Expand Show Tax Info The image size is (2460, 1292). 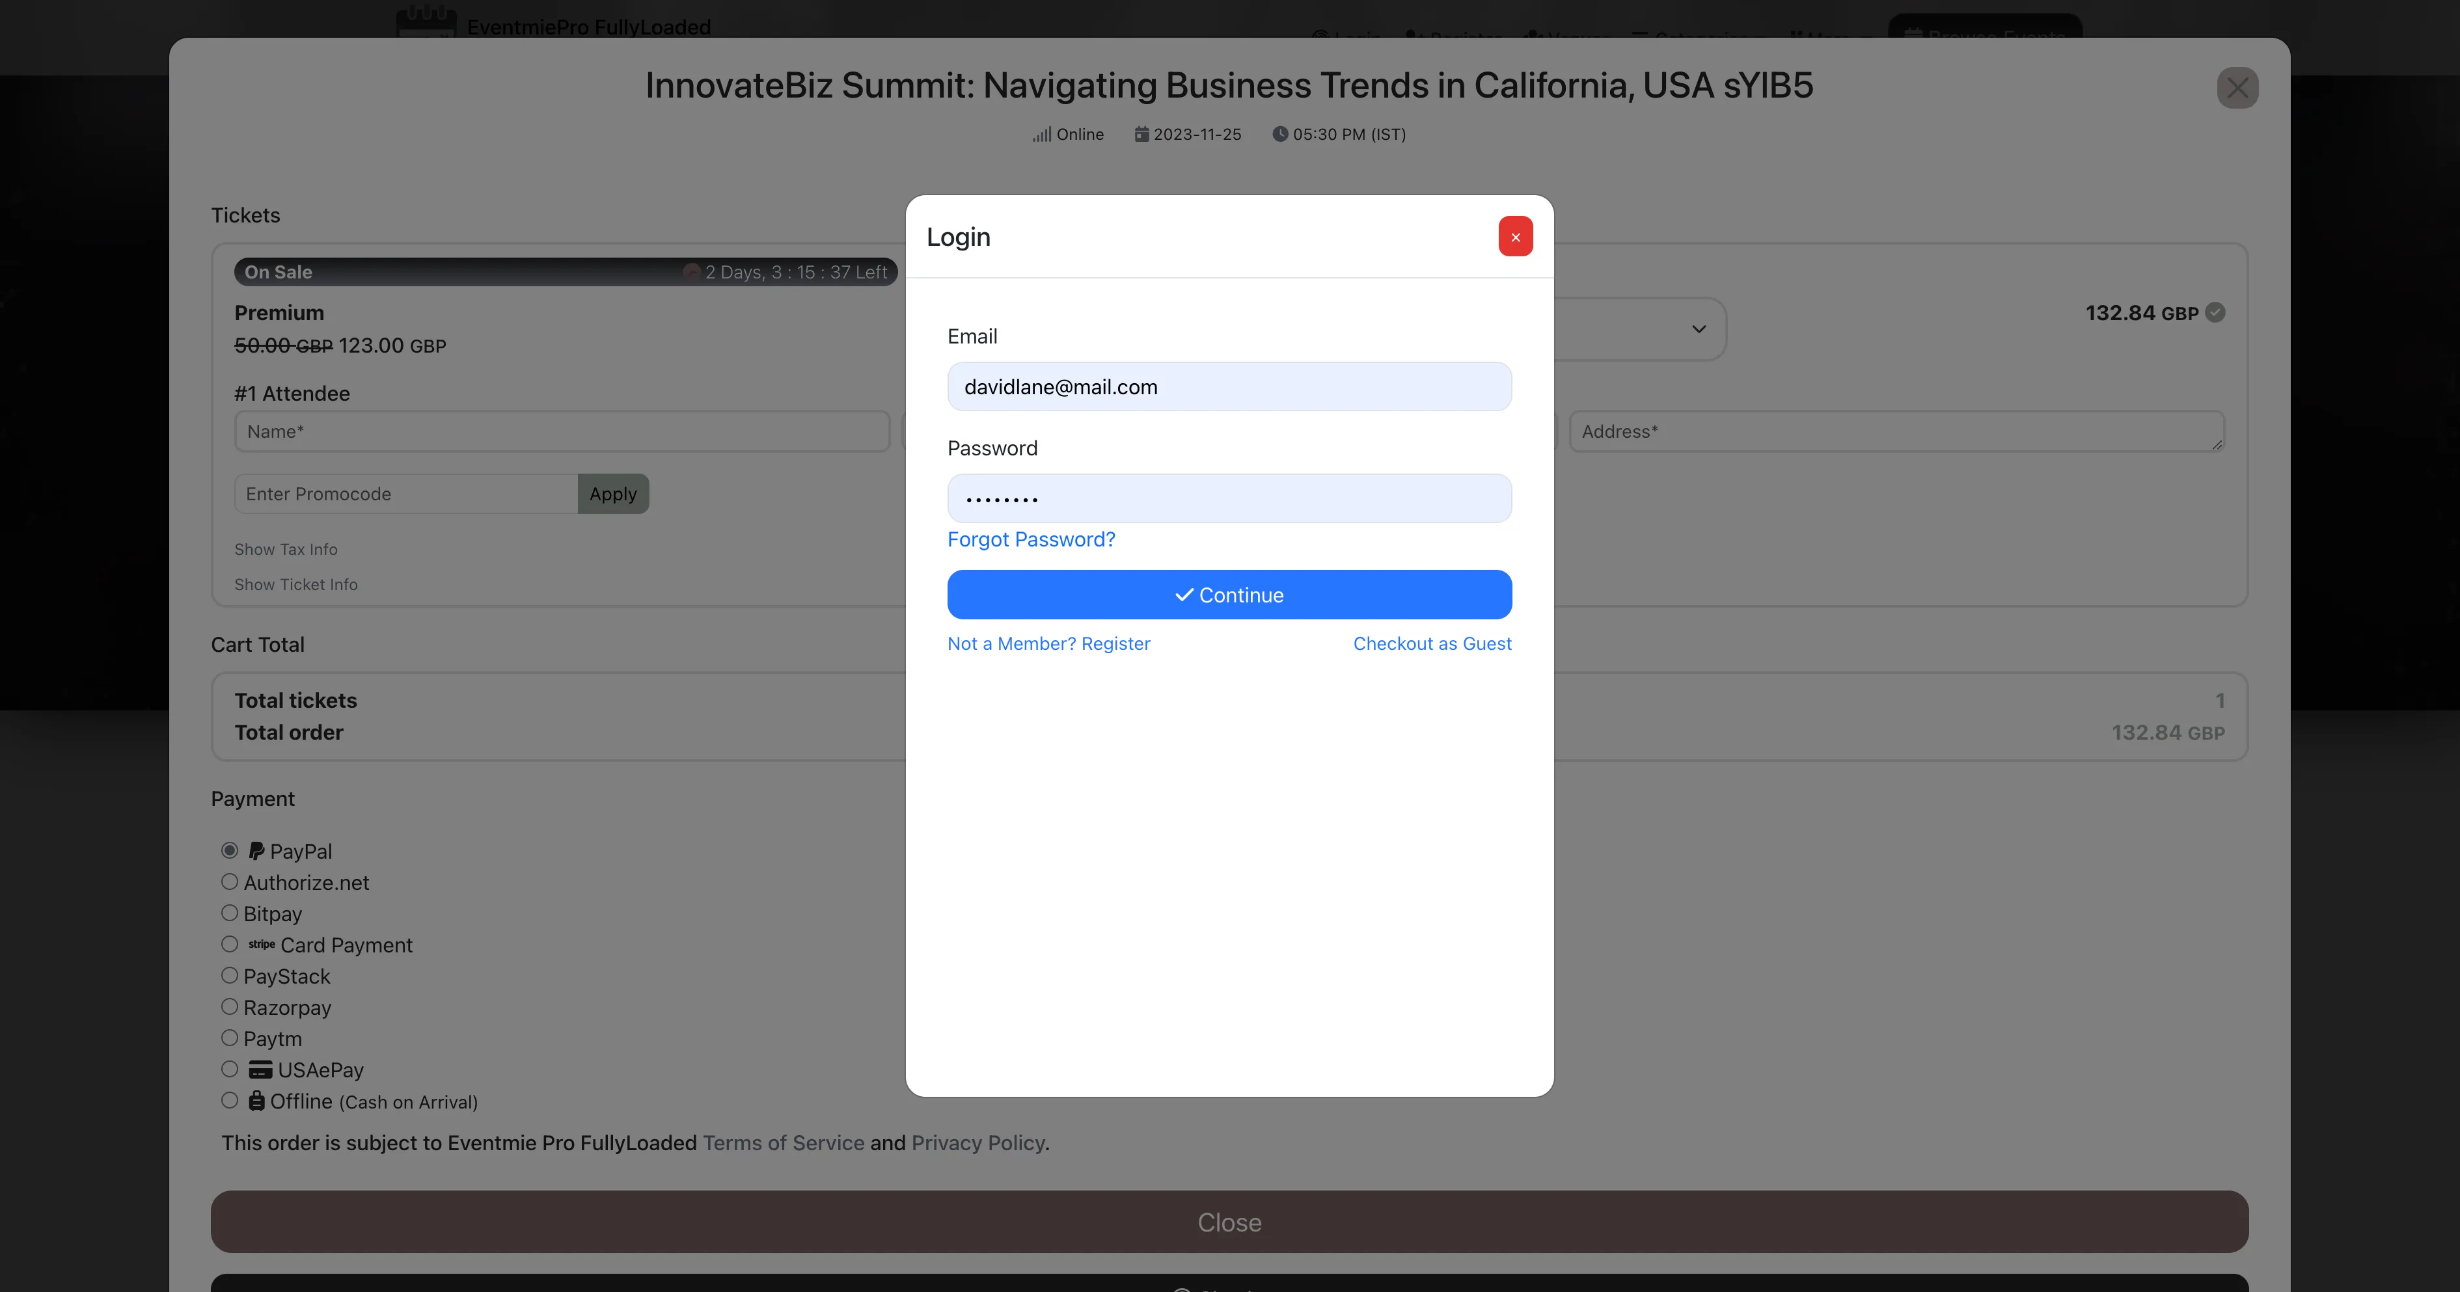coord(286,549)
